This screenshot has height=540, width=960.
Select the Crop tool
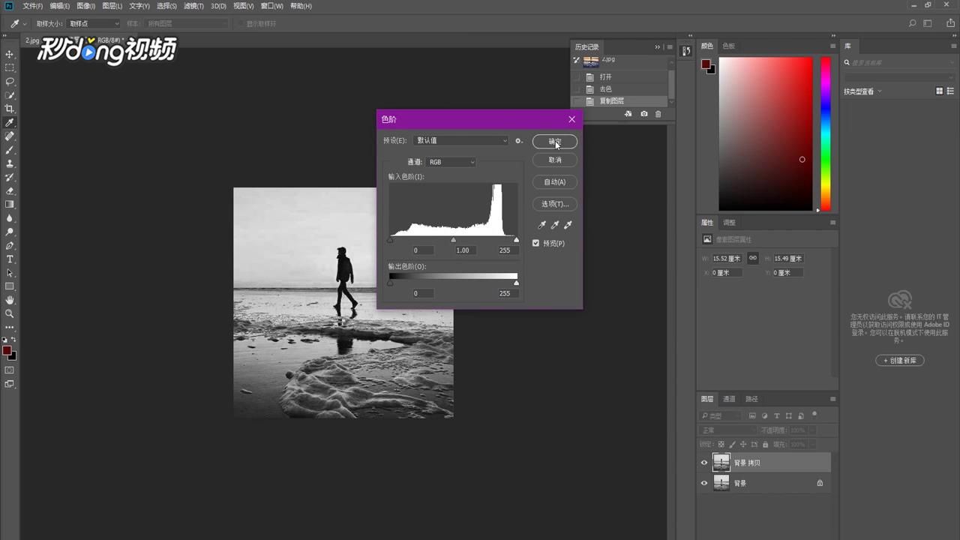pos(10,109)
